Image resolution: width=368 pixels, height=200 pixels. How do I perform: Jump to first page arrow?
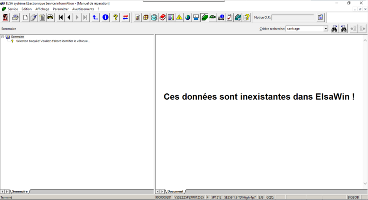pos(61,17)
